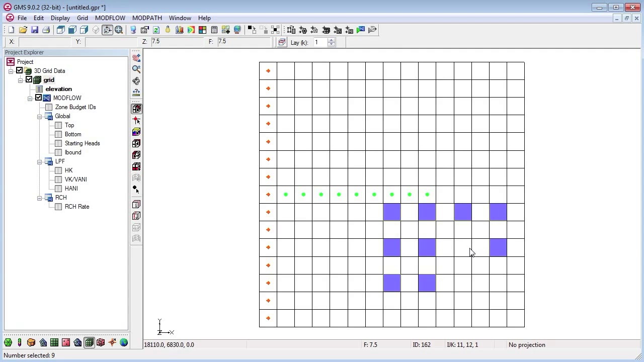The height and width of the screenshot is (362, 644).
Task: Collapse the grid tree node
Action: pos(21,80)
